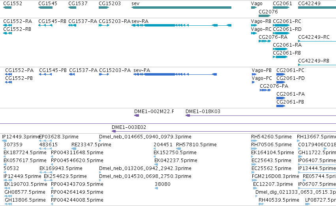Viewport: 336px width, 206px height.
Task: Click the RH40539.5prime EST label
Action: pyautogui.click(x=279, y=200)
